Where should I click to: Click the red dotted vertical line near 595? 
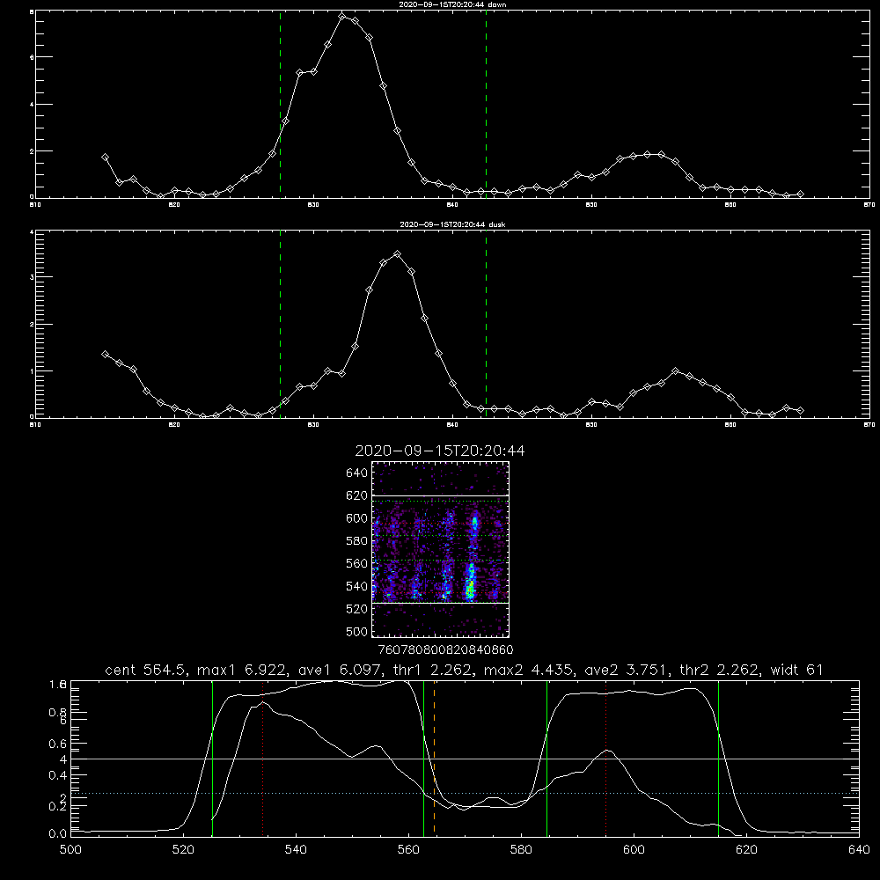pyautogui.click(x=606, y=759)
